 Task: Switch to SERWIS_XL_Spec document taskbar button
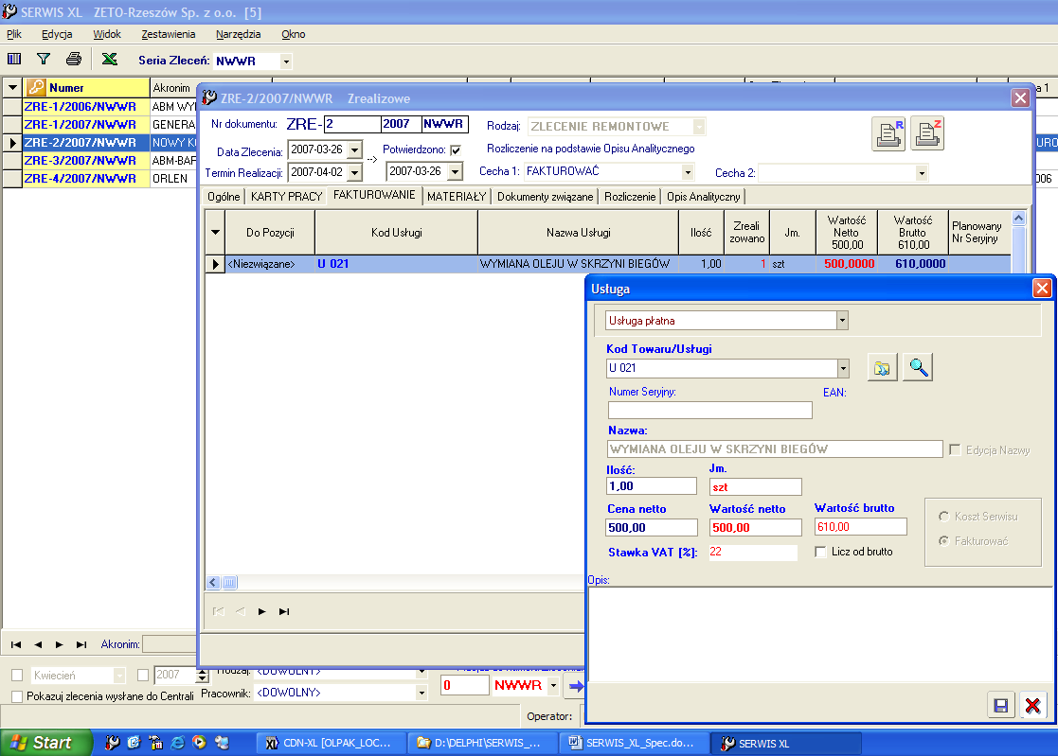pos(635,743)
